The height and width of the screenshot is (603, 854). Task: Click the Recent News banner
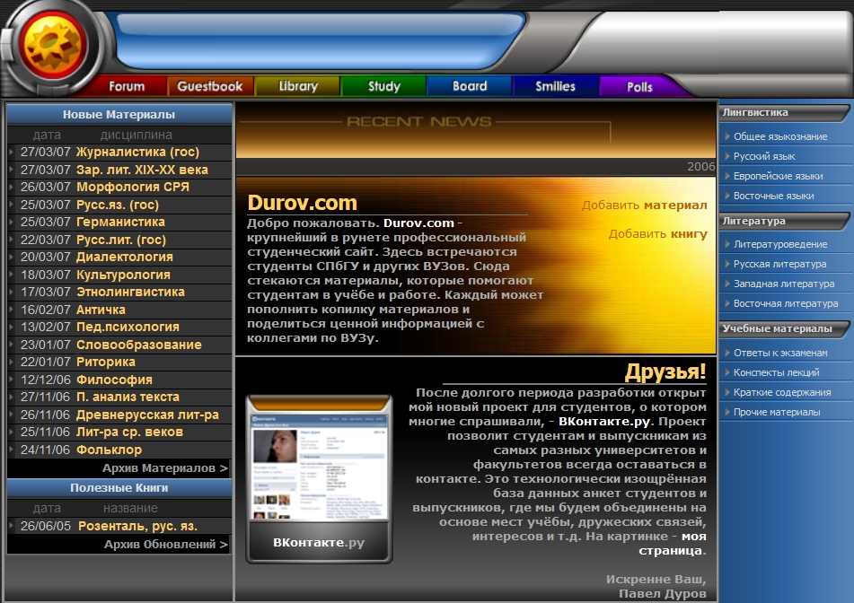(475, 129)
